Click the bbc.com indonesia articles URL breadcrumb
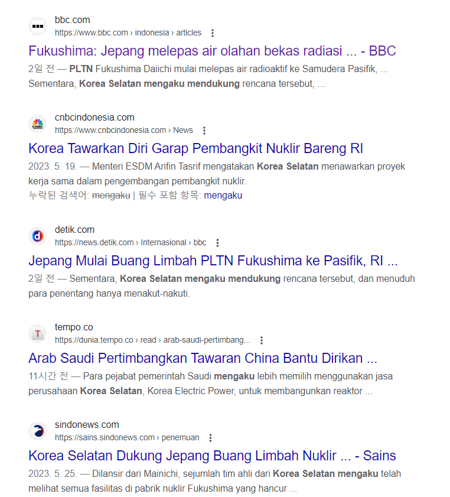The height and width of the screenshot is (497, 450). point(128,33)
